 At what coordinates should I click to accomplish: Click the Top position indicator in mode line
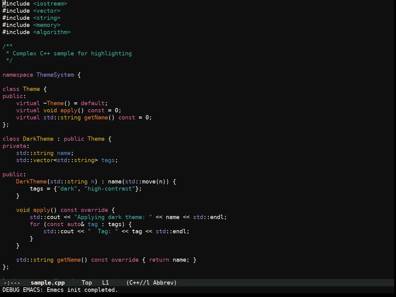click(x=87, y=283)
